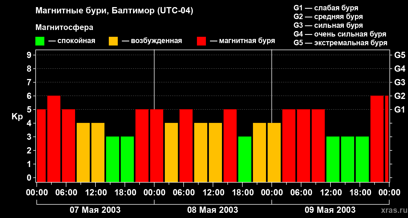Image resolution: width=408 pixels, height=218 pixels.
Task: Select the "07 Мая 2003" date label
Action: 95,210
